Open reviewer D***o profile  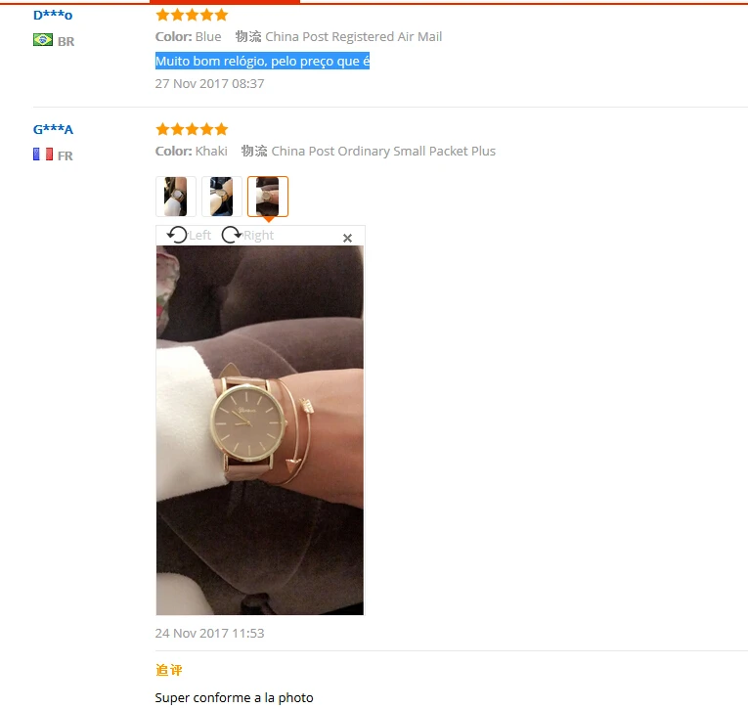tap(53, 16)
